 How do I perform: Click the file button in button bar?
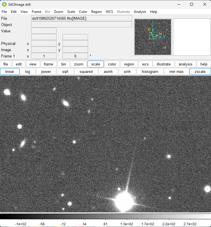coord(6,64)
